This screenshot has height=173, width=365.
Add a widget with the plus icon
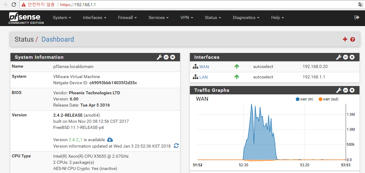[345, 39]
